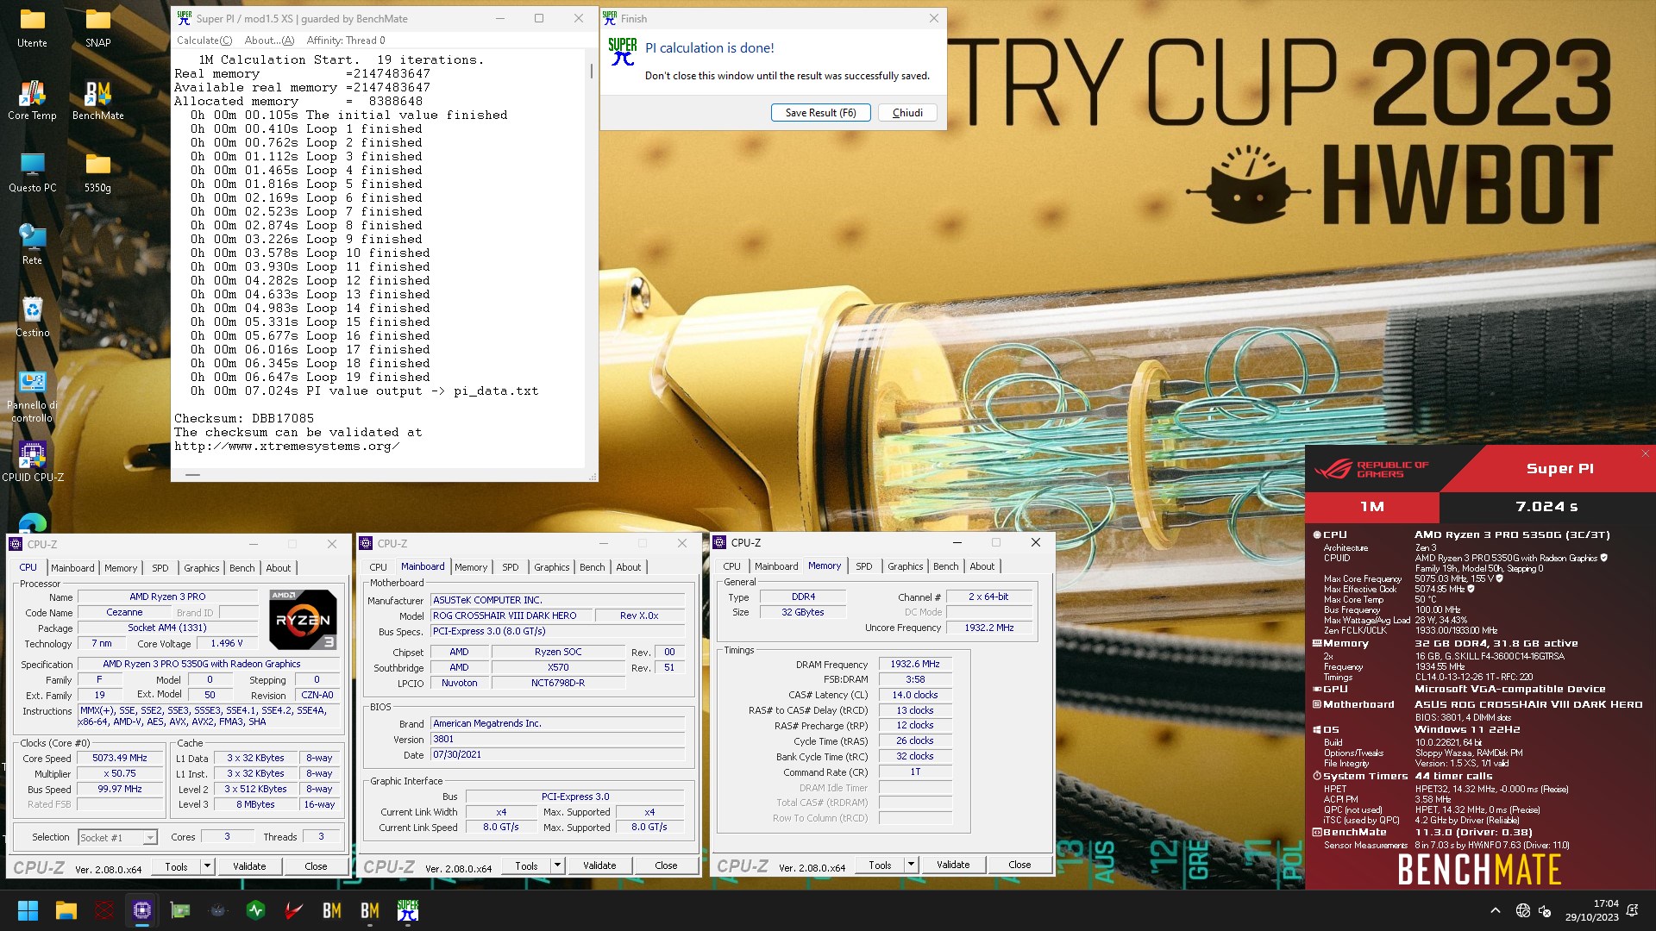This screenshot has width=1656, height=931.
Task: Launch BenchMate desktop shortcut
Action: [97, 100]
